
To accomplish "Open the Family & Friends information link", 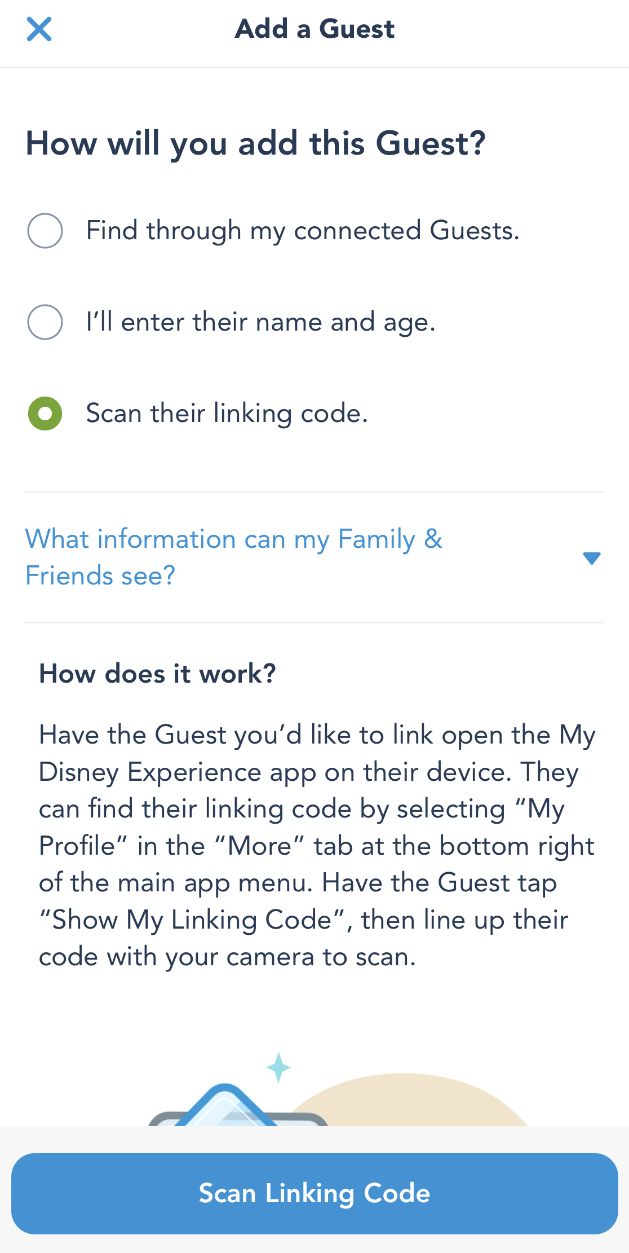I will coord(233,539).
